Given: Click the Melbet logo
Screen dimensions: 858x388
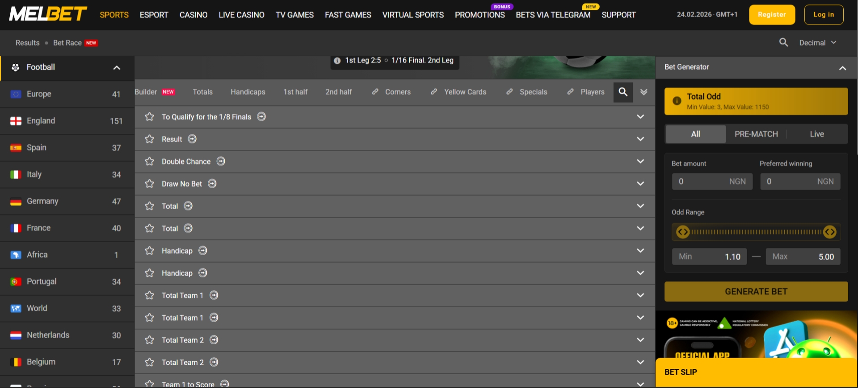Looking at the screenshot, I should tap(48, 14).
